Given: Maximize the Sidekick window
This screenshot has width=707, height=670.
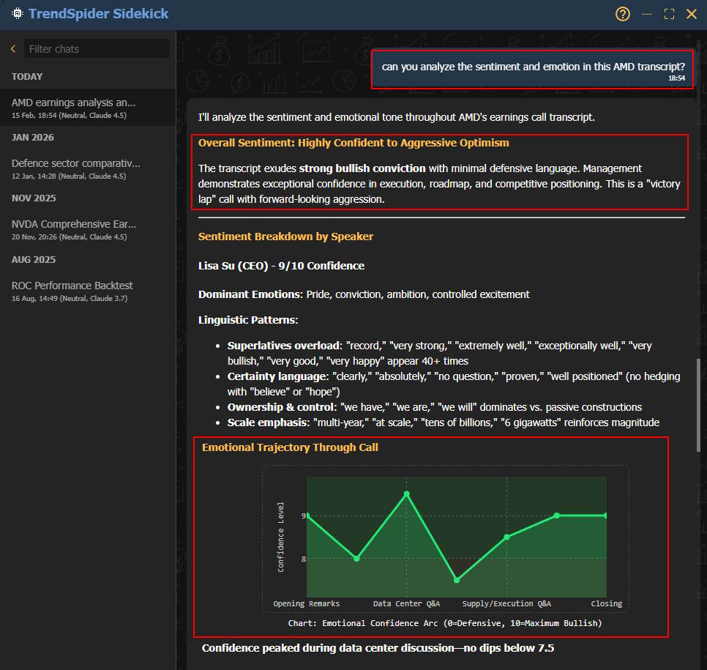Looking at the screenshot, I should coord(668,14).
